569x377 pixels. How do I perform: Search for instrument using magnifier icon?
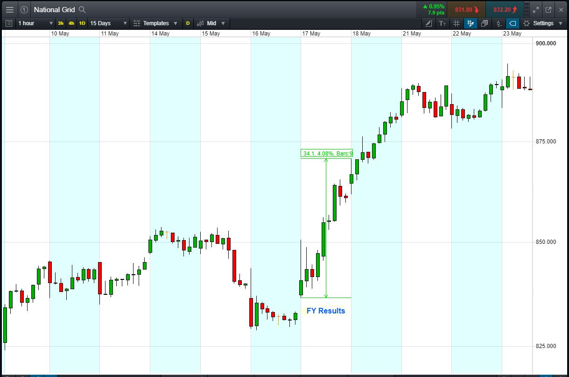[x=82, y=9]
